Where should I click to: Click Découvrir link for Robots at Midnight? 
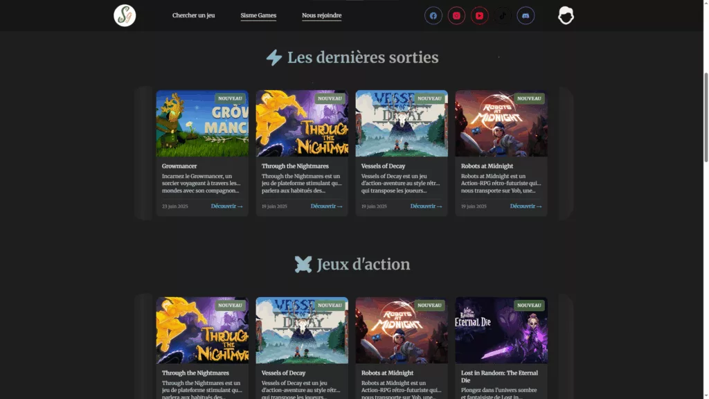(x=526, y=206)
